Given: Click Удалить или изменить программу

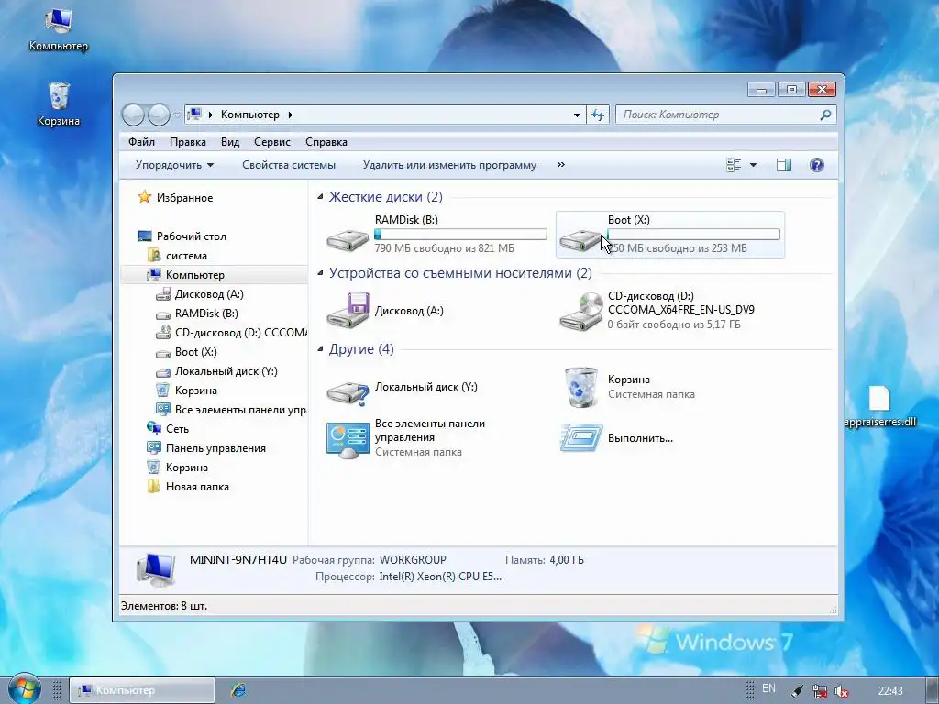Looking at the screenshot, I should pyautogui.click(x=449, y=165).
